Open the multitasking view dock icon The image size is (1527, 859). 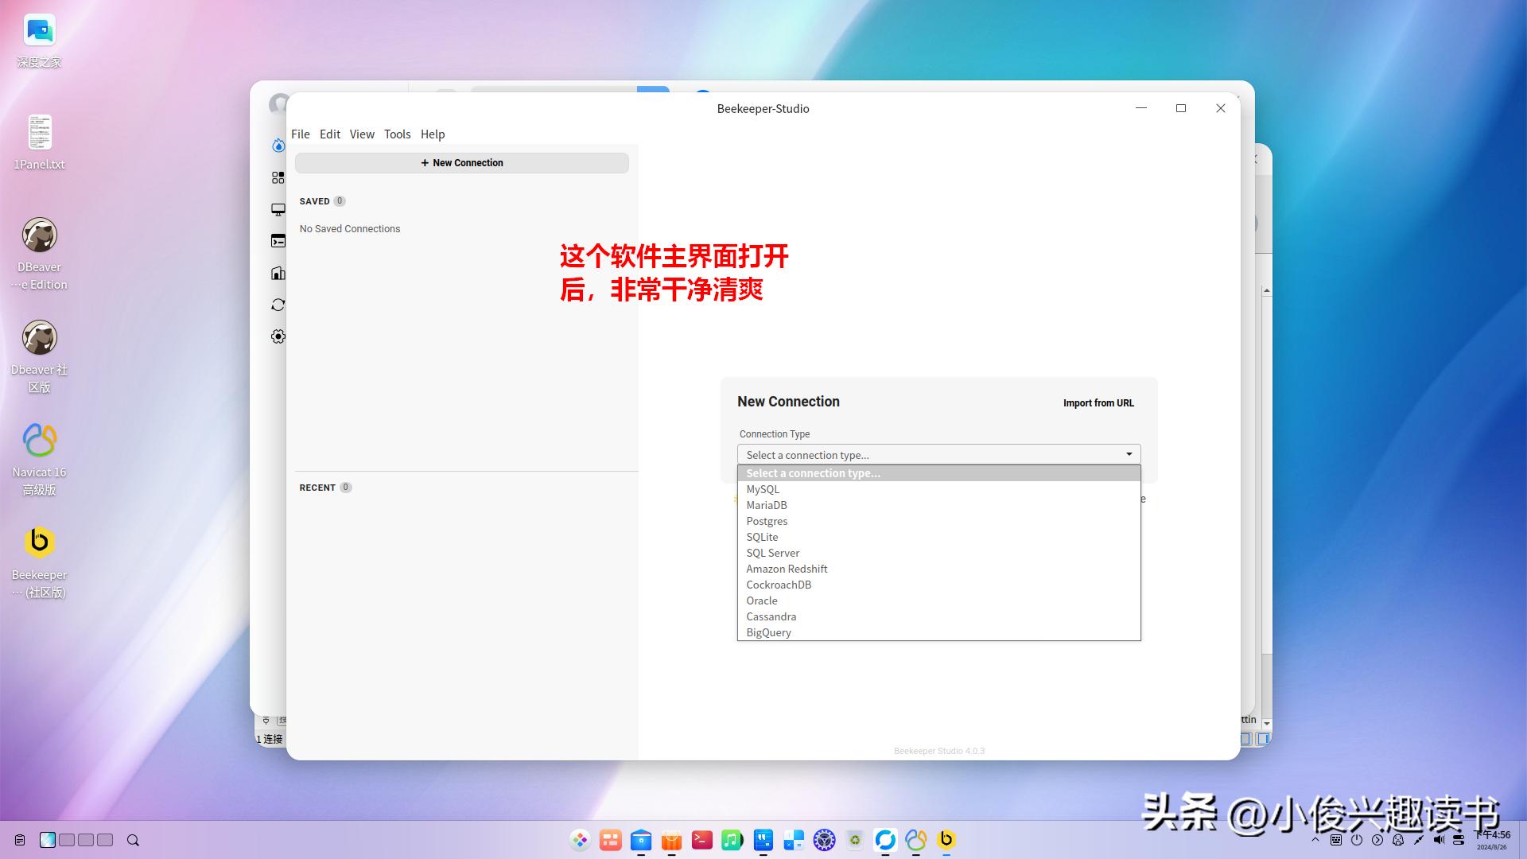[611, 840]
